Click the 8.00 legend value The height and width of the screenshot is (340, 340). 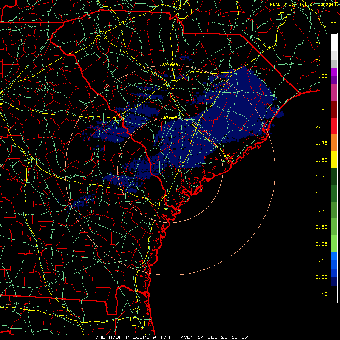pyautogui.click(x=321, y=42)
